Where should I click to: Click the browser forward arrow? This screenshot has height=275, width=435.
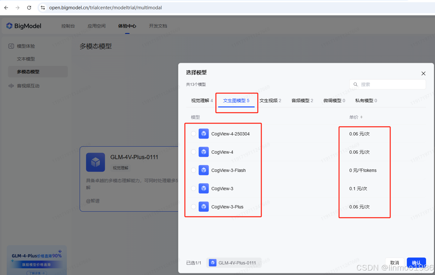click(18, 8)
